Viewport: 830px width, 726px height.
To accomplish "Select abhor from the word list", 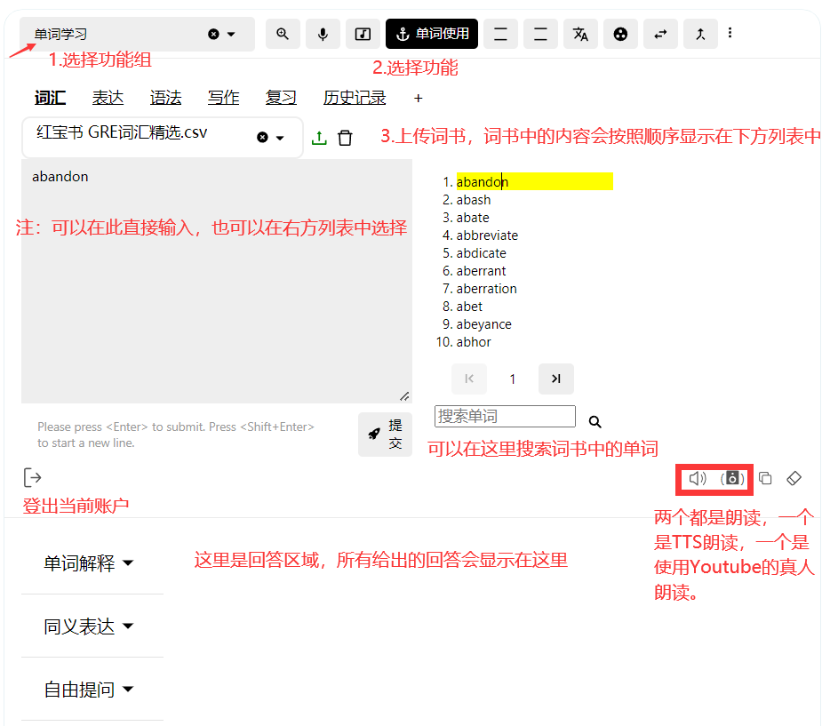I will pyautogui.click(x=474, y=341).
